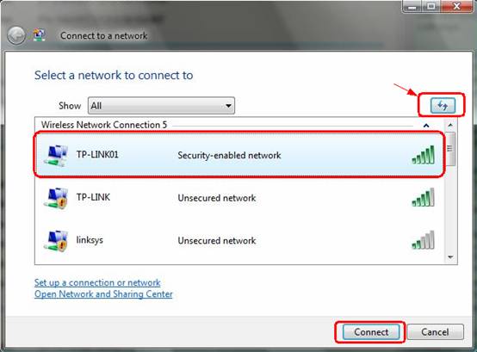Open Set up a connection or network
Viewport: 477px width, 352px height.
(97, 282)
